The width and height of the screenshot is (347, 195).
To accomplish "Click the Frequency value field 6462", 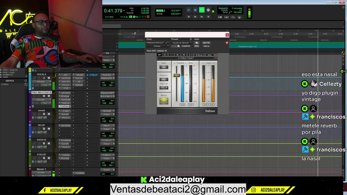I will point(164,79).
